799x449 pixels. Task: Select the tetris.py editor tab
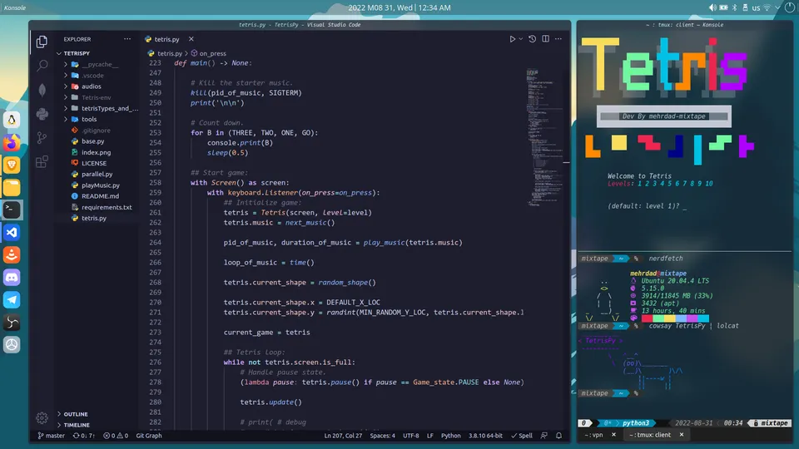pos(166,39)
